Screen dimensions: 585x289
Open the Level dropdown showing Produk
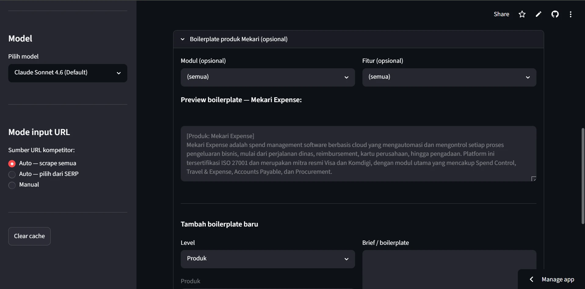[x=268, y=259]
